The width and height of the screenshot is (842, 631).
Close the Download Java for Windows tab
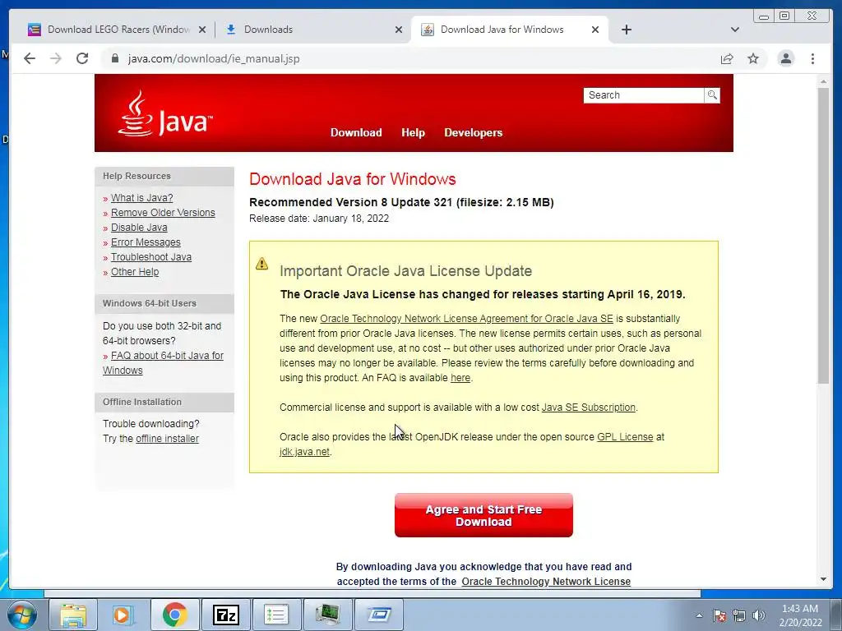click(x=595, y=30)
